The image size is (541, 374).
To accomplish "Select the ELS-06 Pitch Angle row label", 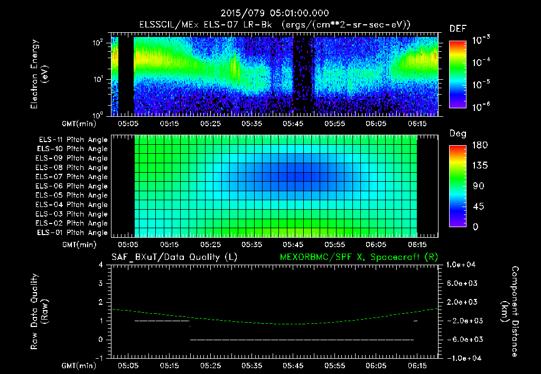I will pyautogui.click(x=71, y=186).
